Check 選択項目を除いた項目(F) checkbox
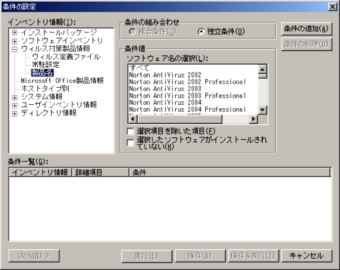The width and height of the screenshot is (340, 270). point(131,131)
